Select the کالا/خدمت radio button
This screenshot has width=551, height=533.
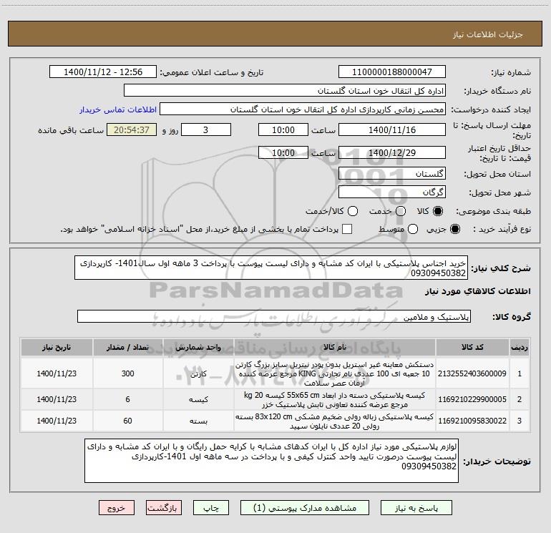click(x=353, y=211)
